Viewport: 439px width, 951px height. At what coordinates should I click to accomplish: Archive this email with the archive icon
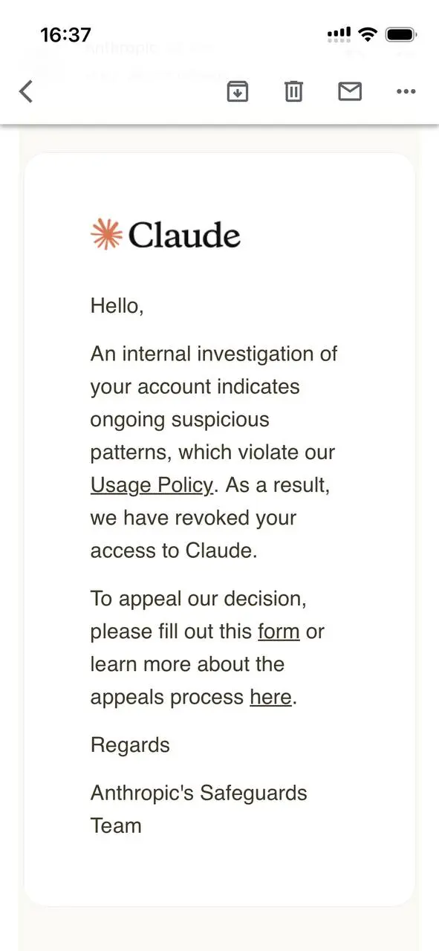click(238, 91)
